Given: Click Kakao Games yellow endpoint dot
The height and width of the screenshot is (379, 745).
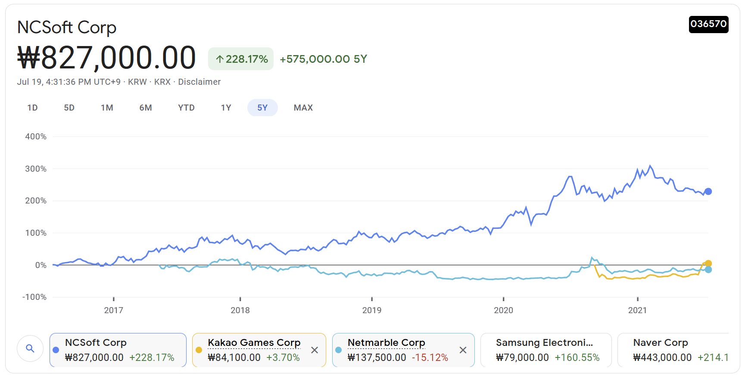Looking at the screenshot, I should pyautogui.click(x=708, y=263).
